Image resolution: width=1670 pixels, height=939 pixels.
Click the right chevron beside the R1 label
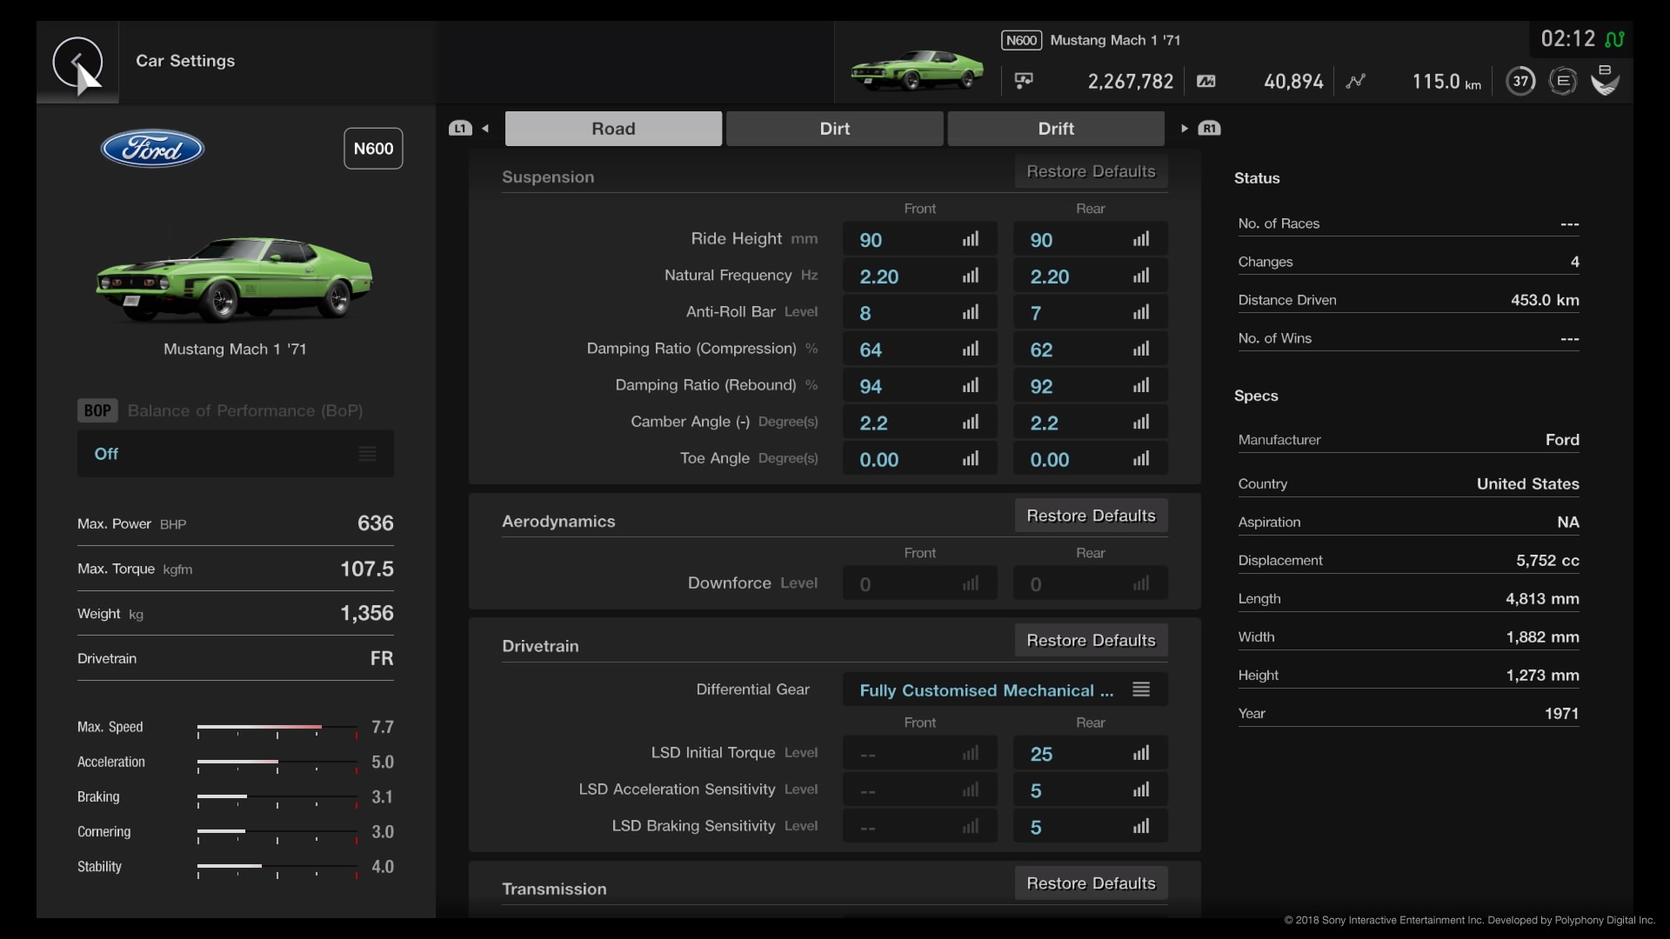(1184, 127)
